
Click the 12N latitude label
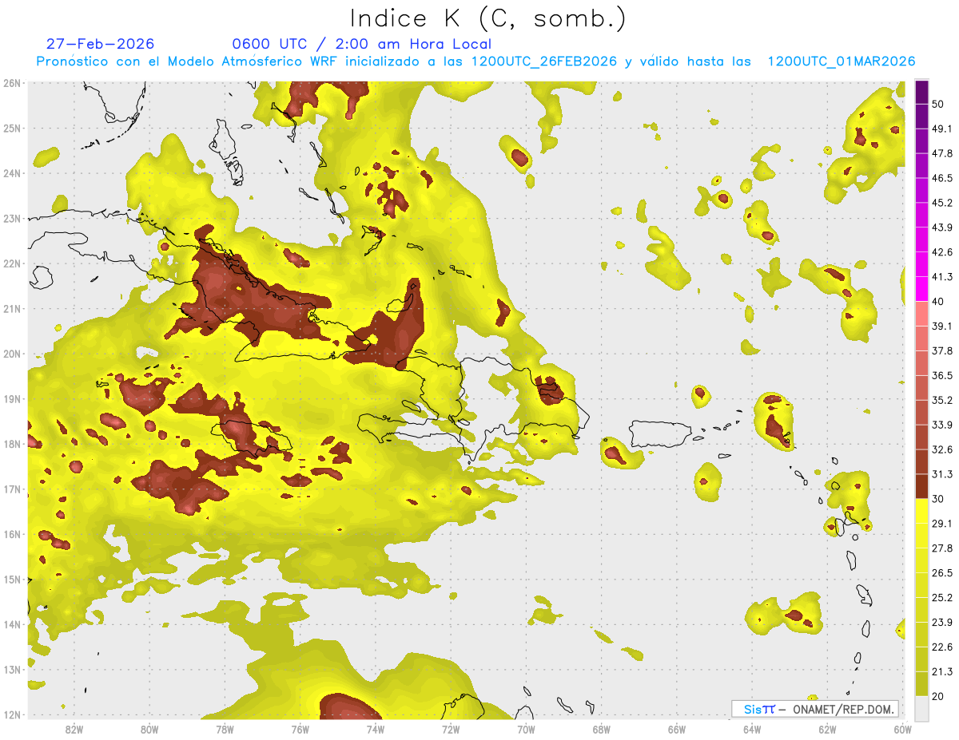pyautogui.click(x=12, y=714)
